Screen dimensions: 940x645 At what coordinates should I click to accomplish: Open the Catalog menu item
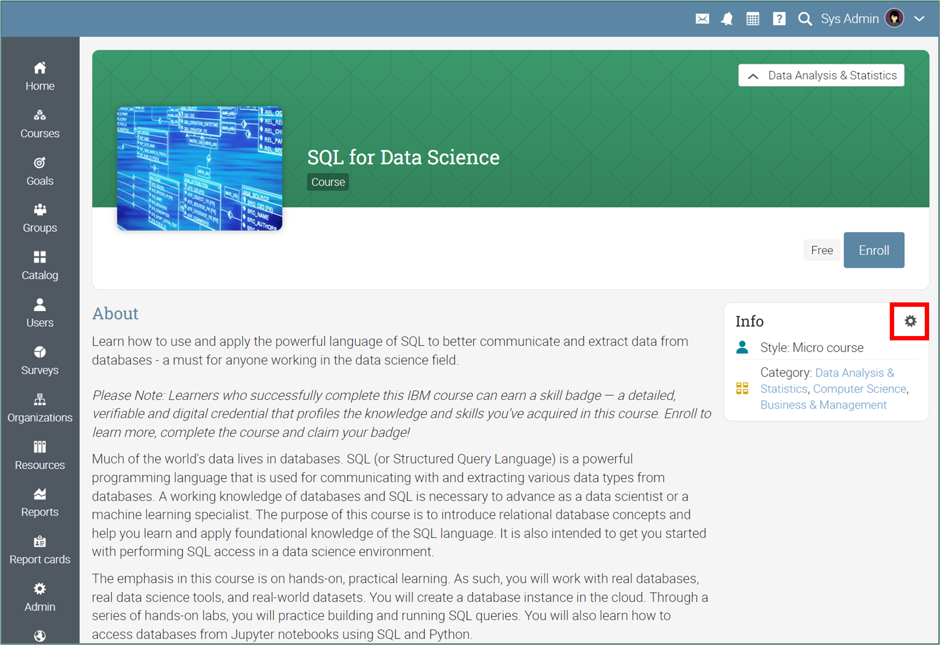[40, 266]
